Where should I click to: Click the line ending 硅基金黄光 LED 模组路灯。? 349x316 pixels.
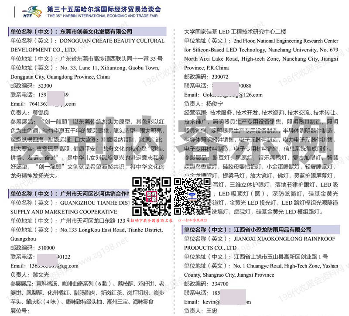point(267,212)
